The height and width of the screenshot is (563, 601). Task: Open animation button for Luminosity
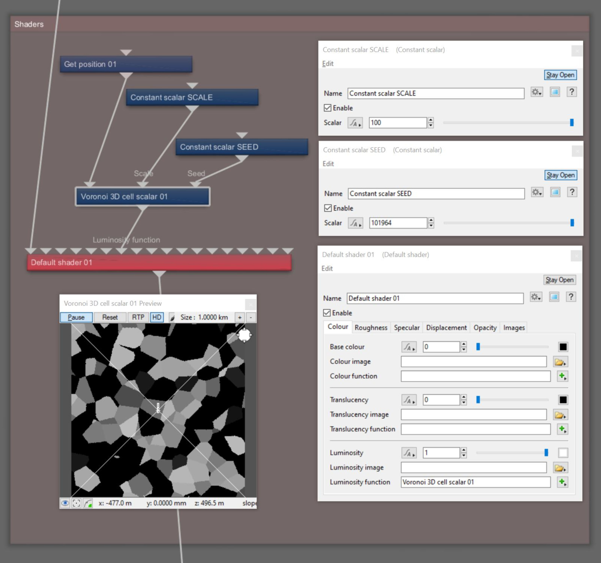click(x=409, y=453)
